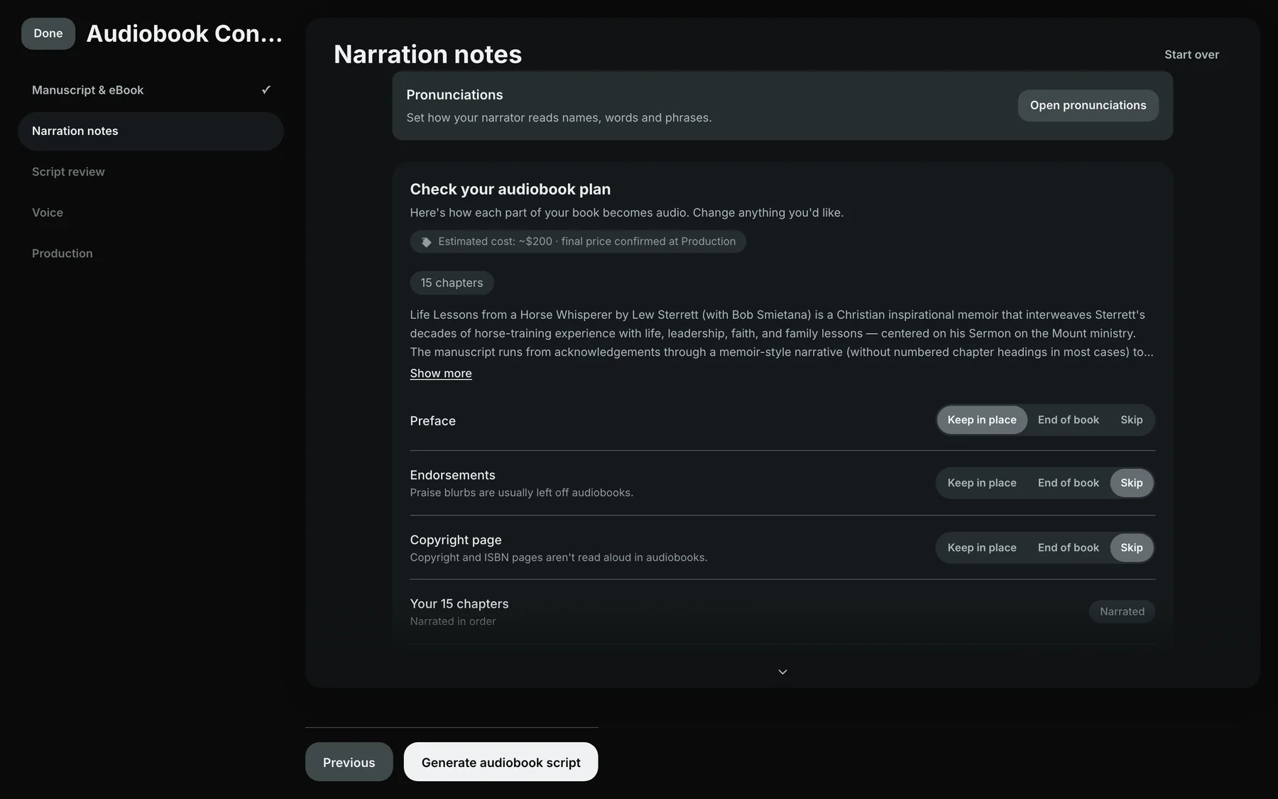Click the Done button

coord(48,33)
